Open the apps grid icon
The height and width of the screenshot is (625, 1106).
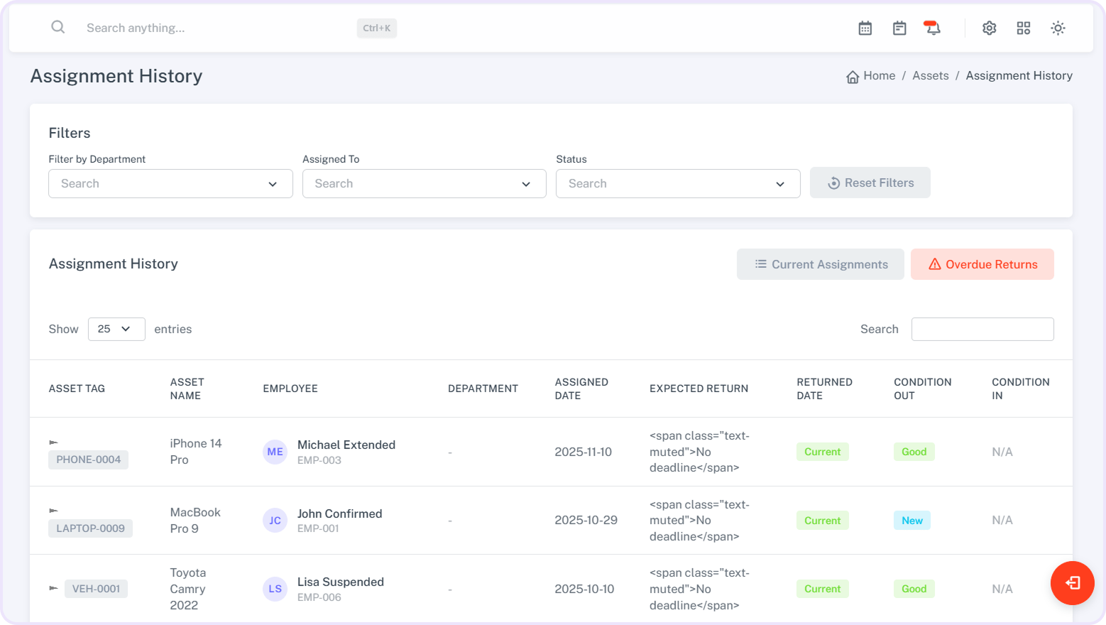[x=1023, y=28]
